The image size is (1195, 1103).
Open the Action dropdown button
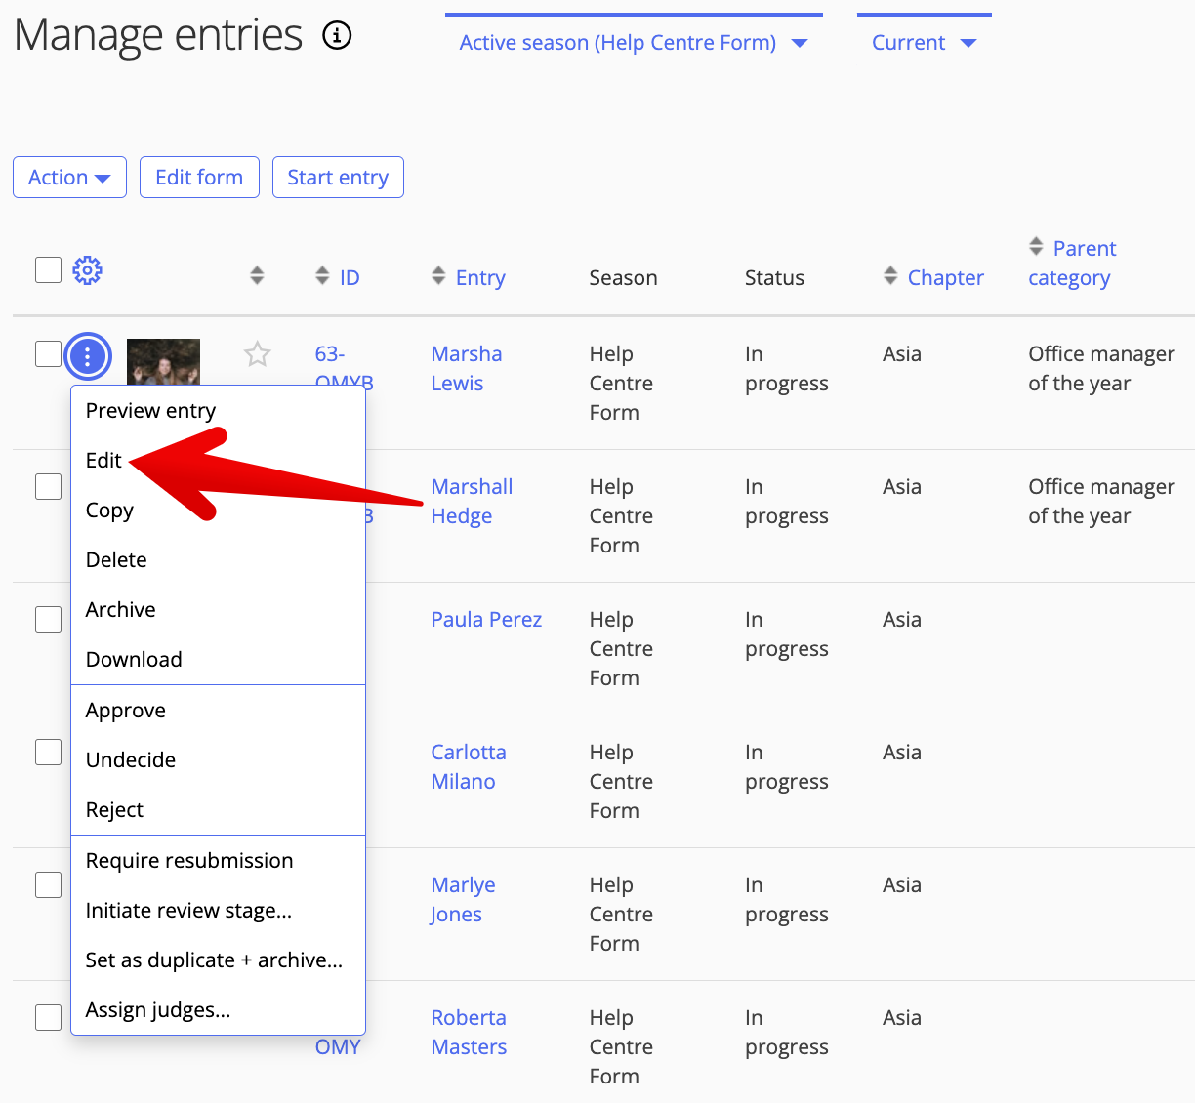[x=69, y=178]
